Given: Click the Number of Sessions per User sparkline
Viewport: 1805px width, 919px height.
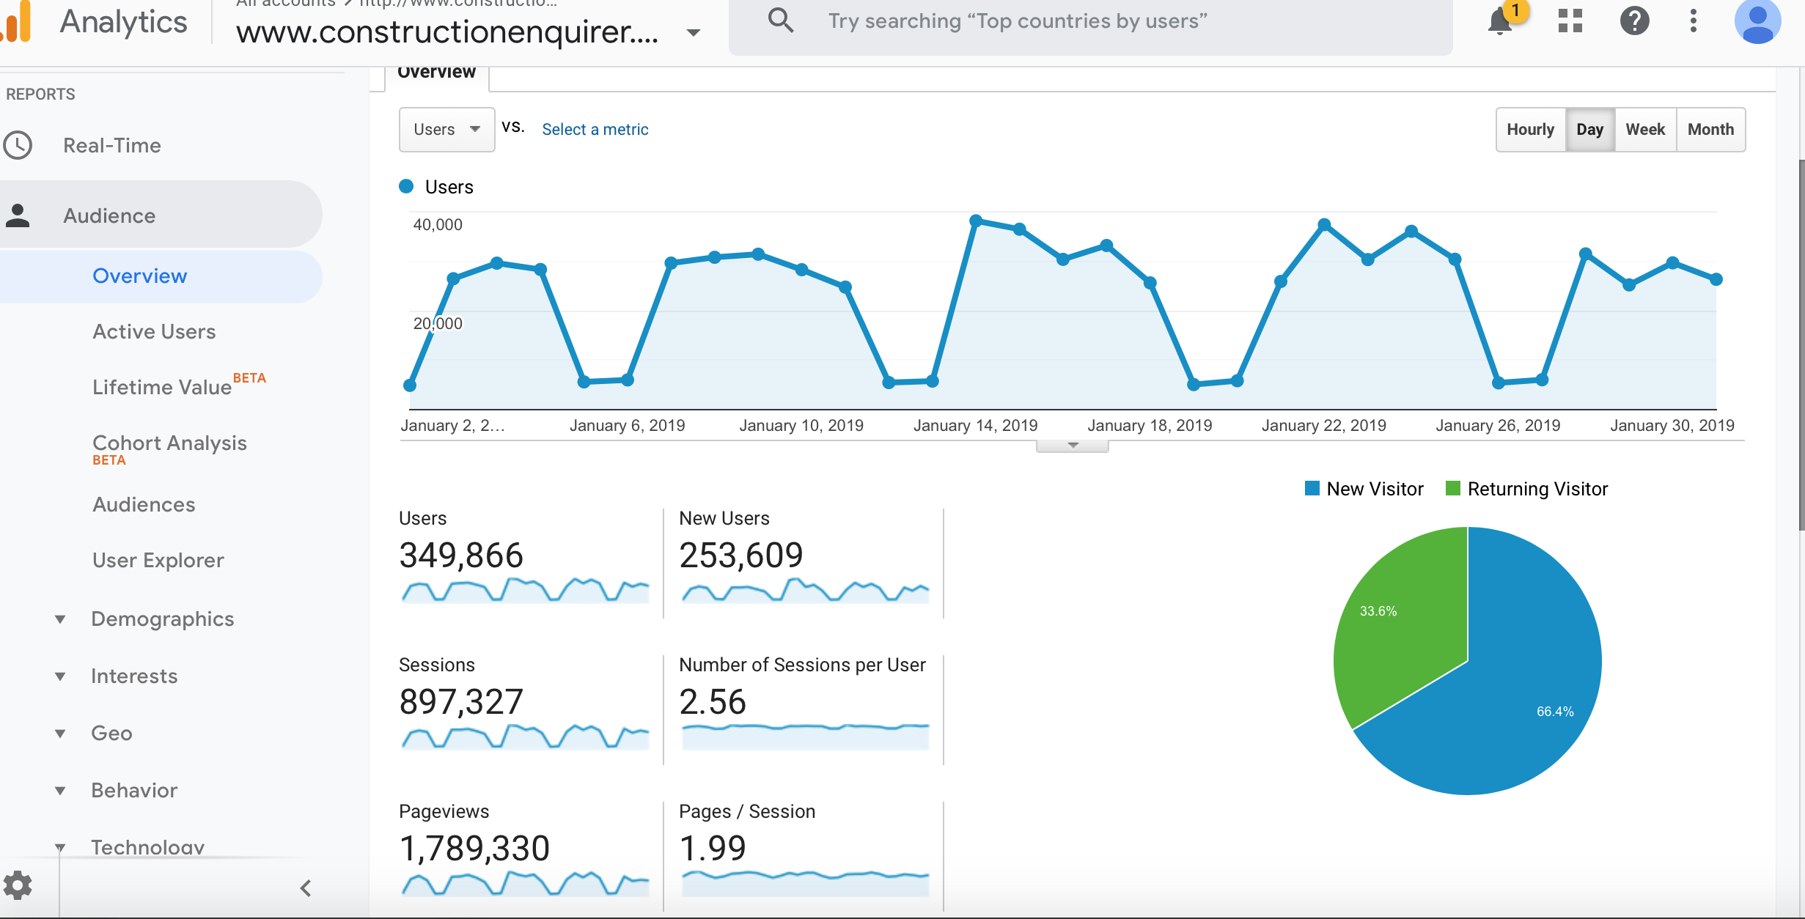Looking at the screenshot, I should click(805, 737).
